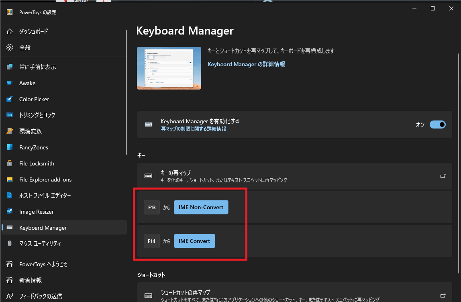Click the F14 key chip

click(152, 241)
